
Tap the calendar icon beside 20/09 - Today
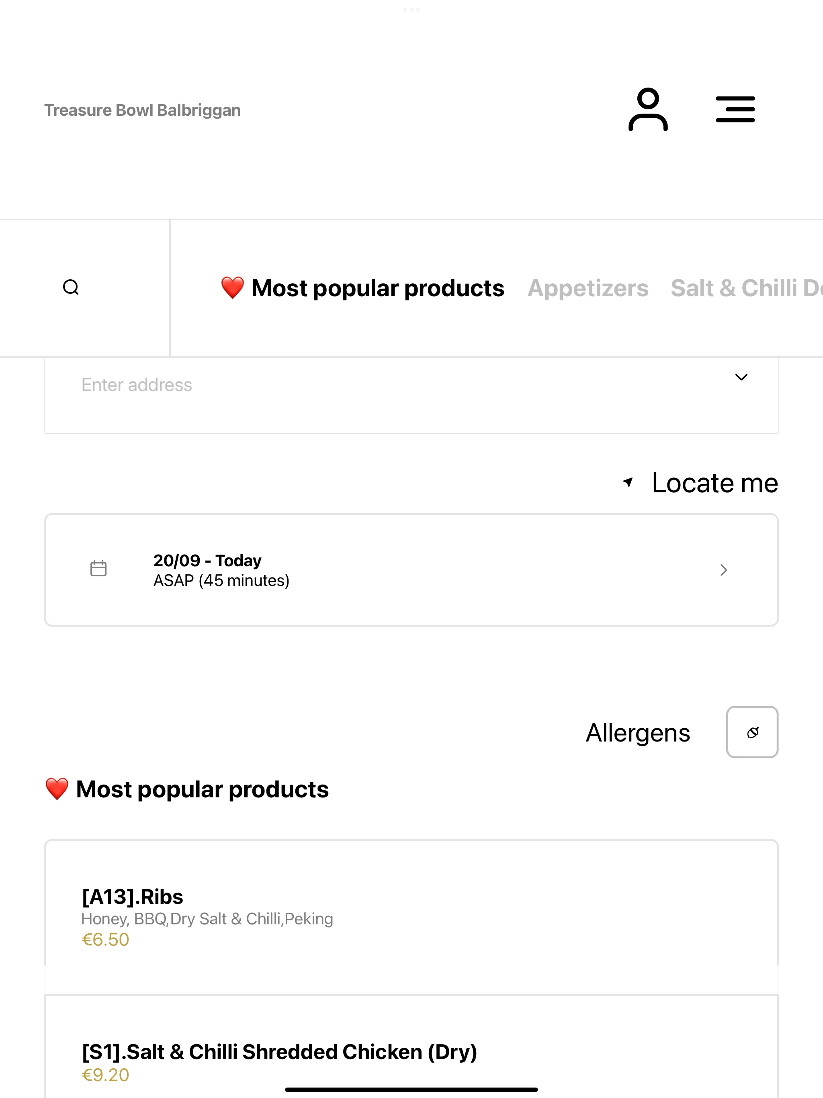click(x=98, y=569)
